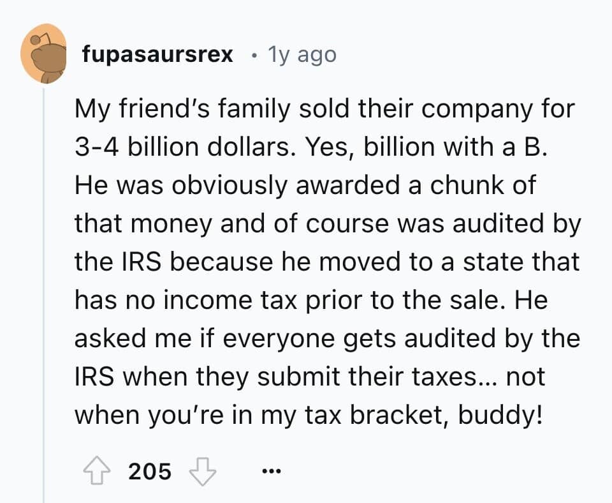Upvote the fupasaursrex comment
Viewport: 612px width, 503px height.
97,471
